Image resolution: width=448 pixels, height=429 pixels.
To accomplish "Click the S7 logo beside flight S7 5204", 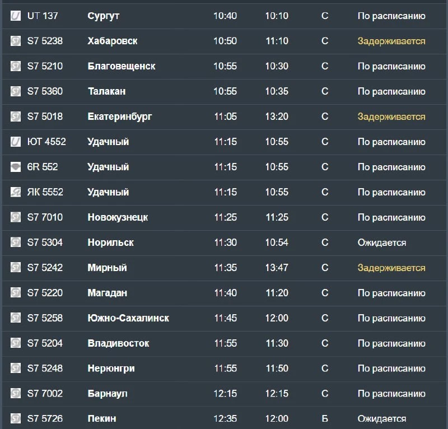I will [16, 343].
